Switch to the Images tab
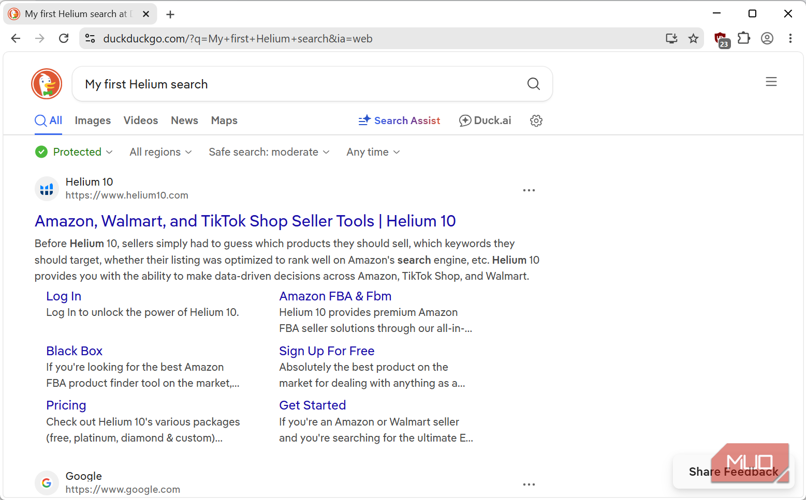 click(x=93, y=120)
